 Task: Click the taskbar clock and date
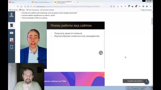pyautogui.click(x=148, y=88)
